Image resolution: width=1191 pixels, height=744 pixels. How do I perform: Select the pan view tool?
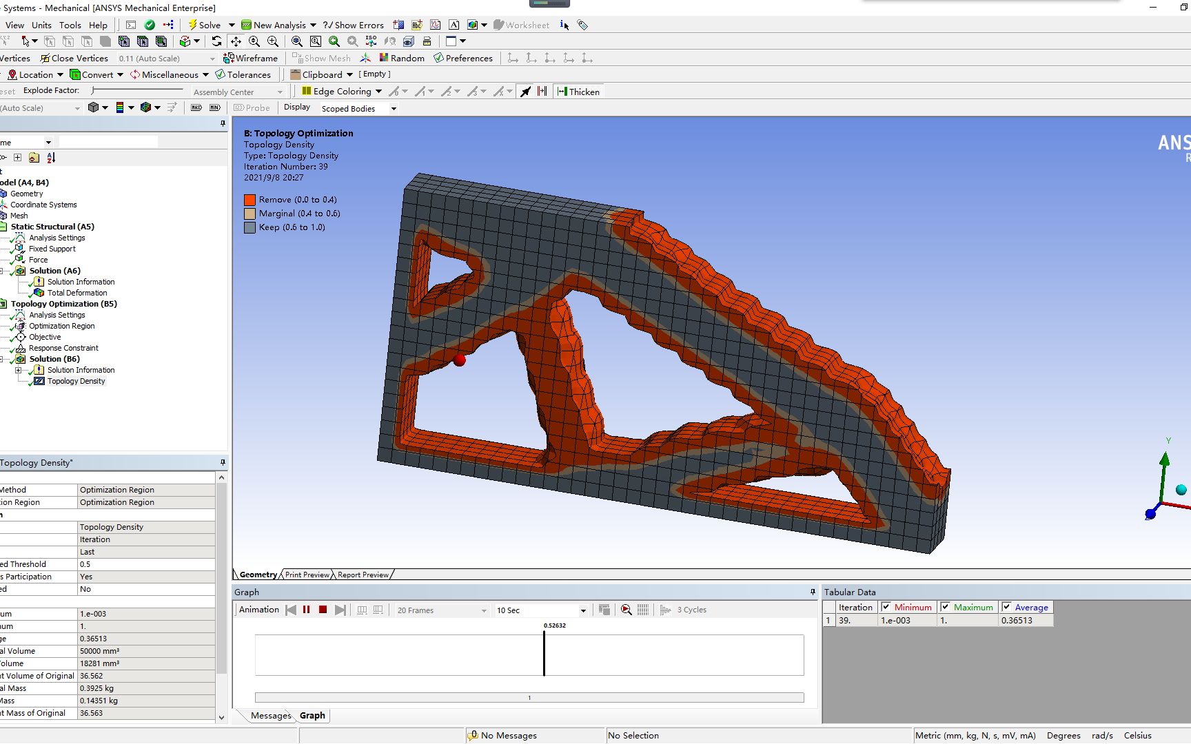[x=236, y=41]
